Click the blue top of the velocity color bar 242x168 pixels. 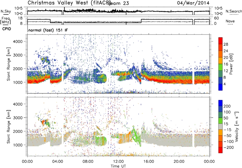click(221, 103)
